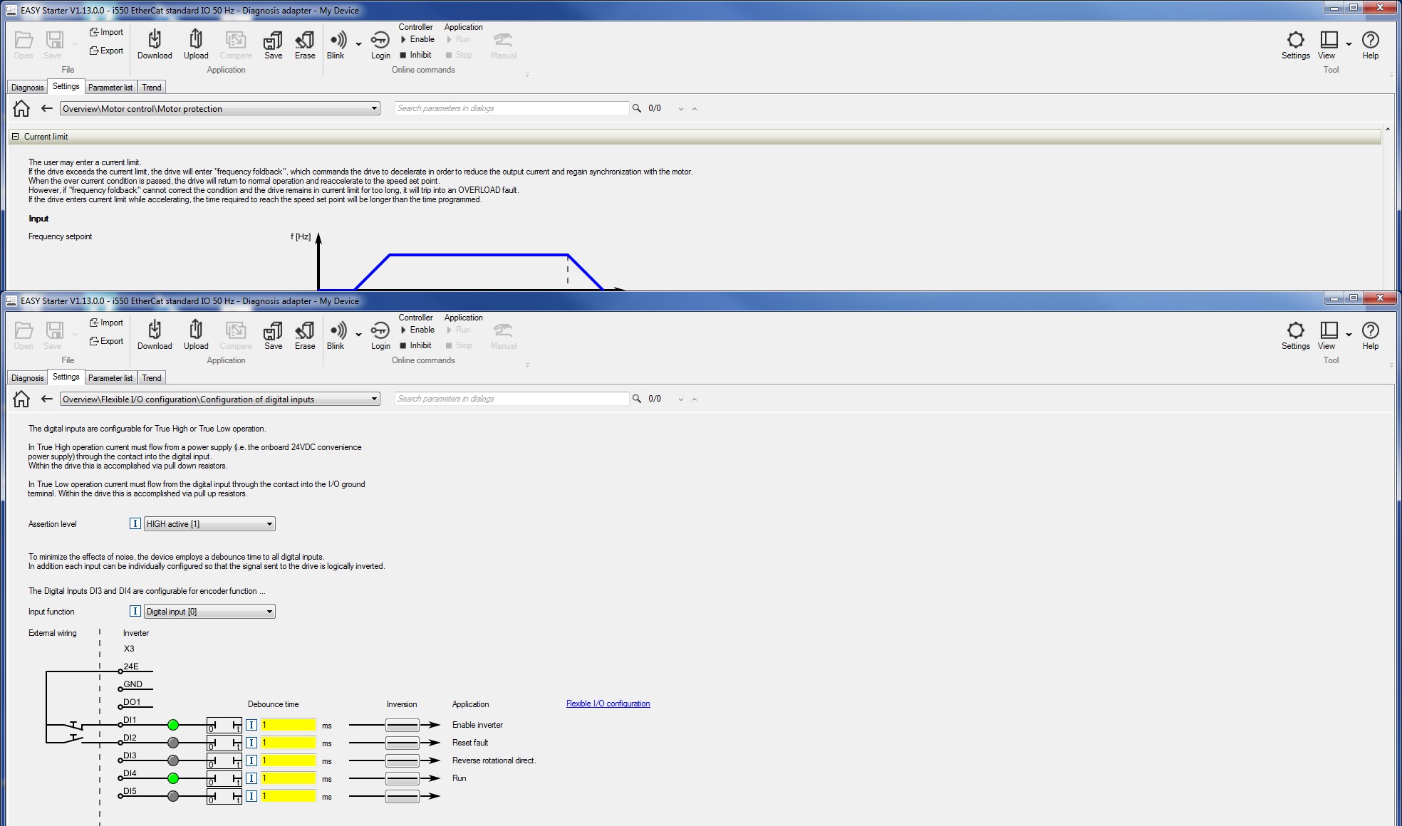Click info icon beside Input function

(x=135, y=611)
